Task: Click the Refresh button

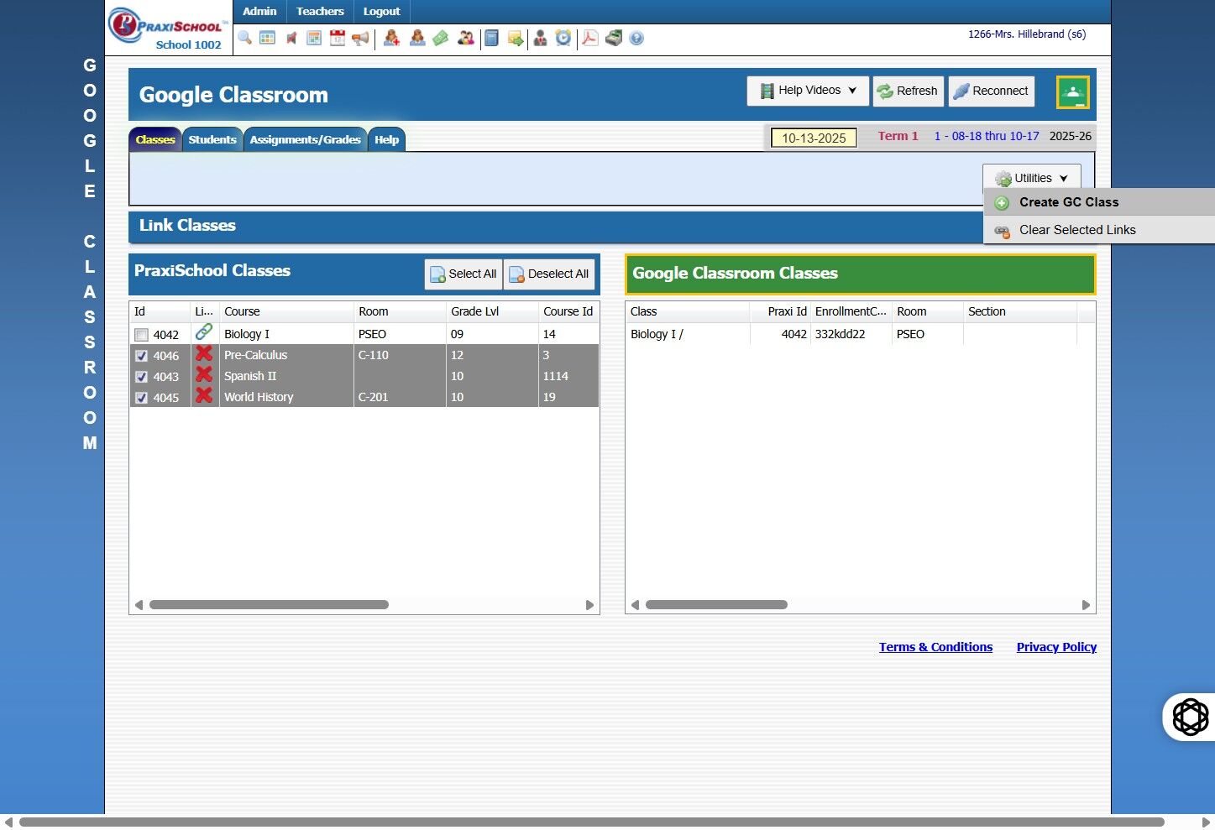Action: coord(909,91)
